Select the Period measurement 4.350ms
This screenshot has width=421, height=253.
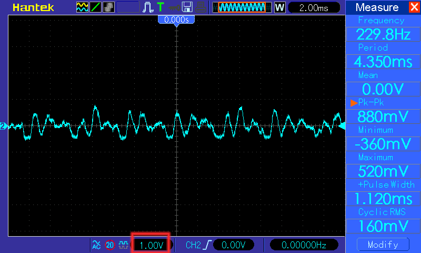tap(383, 62)
